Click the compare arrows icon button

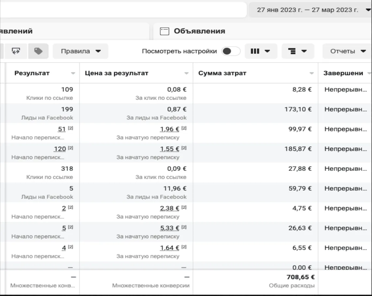(x=16, y=51)
